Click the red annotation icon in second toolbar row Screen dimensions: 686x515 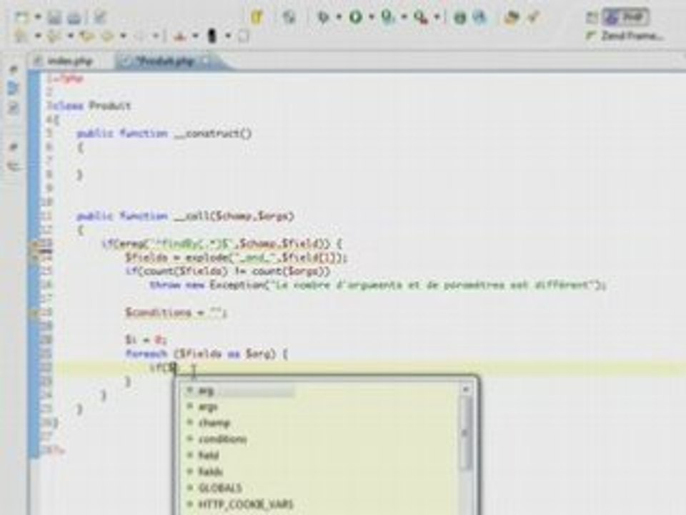coord(179,36)
